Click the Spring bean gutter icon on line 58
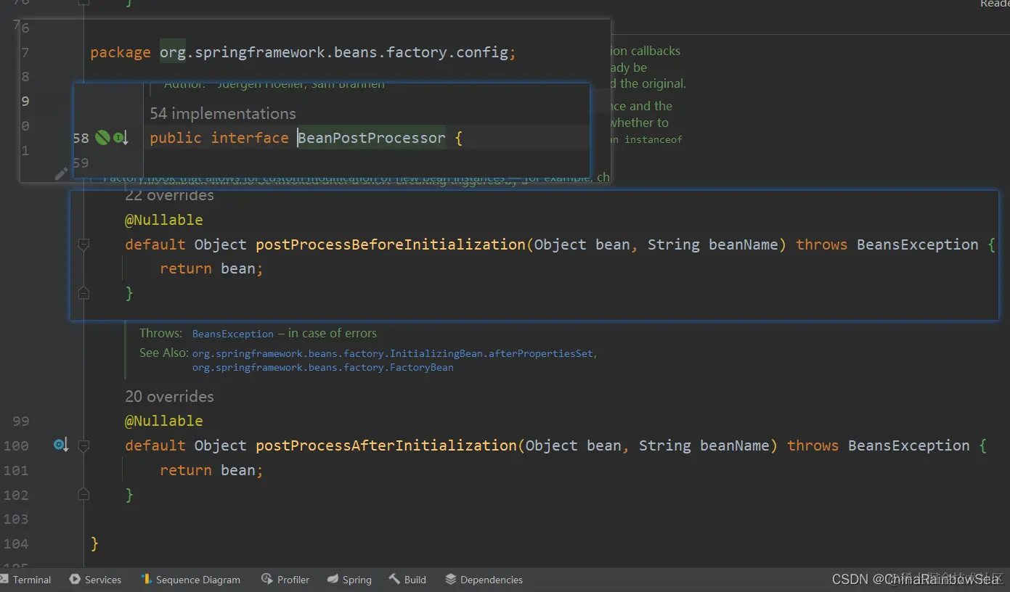Viewport: 1010px width, 592px height. pos(102,138)
